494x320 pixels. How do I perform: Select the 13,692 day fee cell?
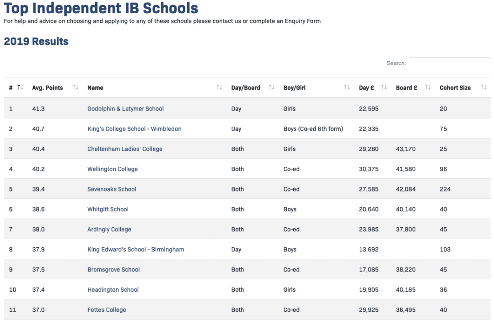click(369, 250)
